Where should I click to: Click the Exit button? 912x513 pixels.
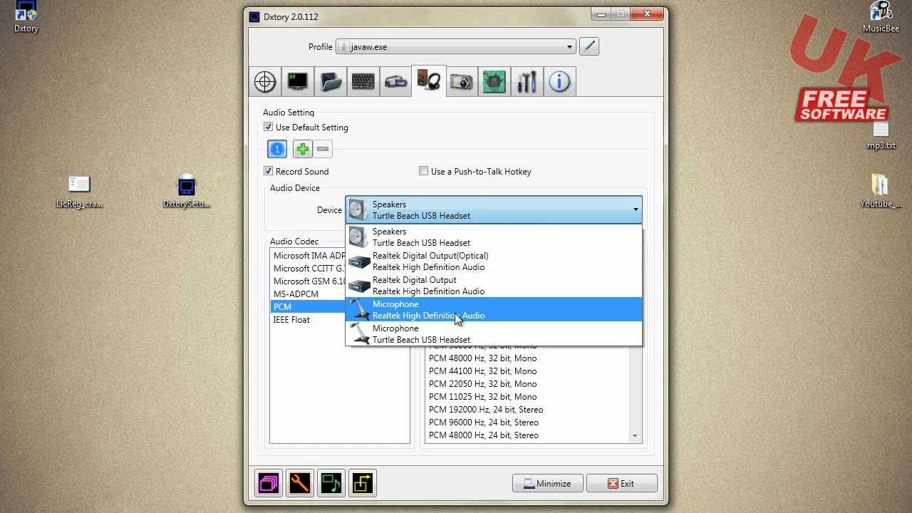pyautogui.click(x=621, y=484)
